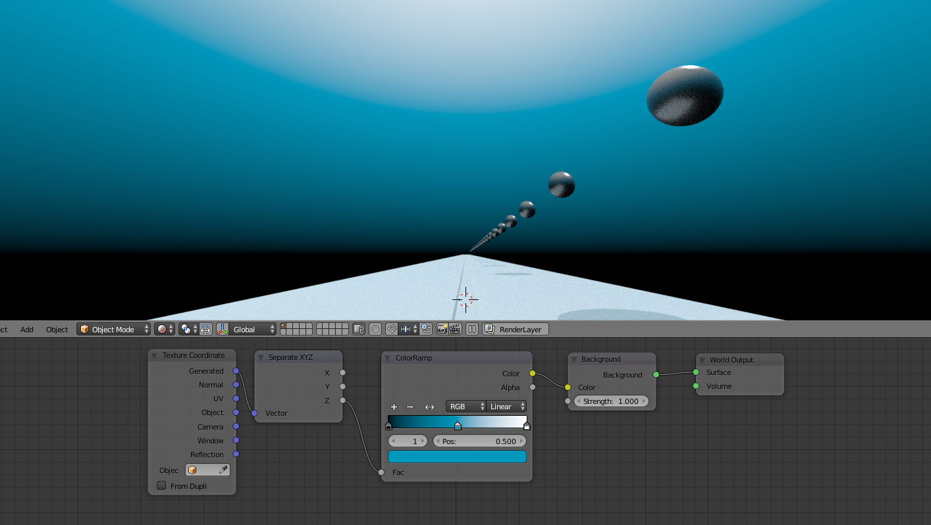Toggle the 3D manipulator widget
931x525 pixels.
(222, 329)
